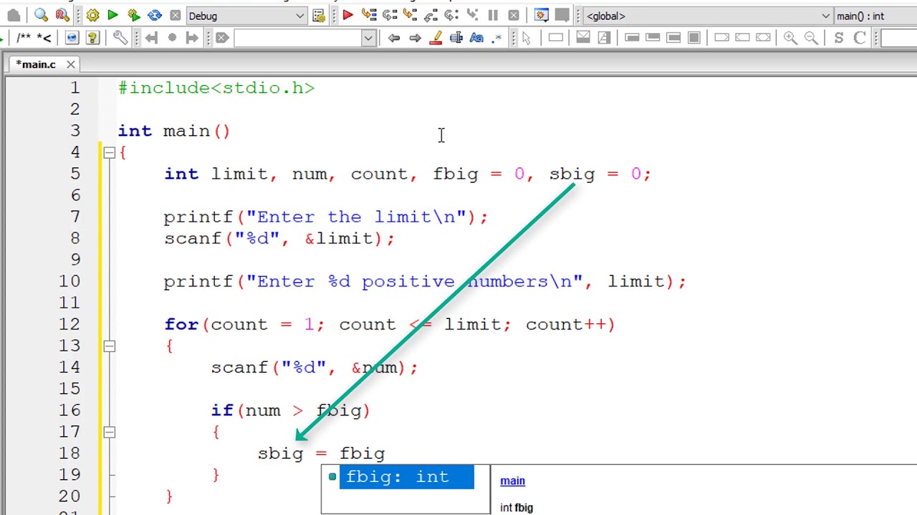Click the Step into debugger icon
The height and width of the screenshot is (515, 917).
click(411, 15)
